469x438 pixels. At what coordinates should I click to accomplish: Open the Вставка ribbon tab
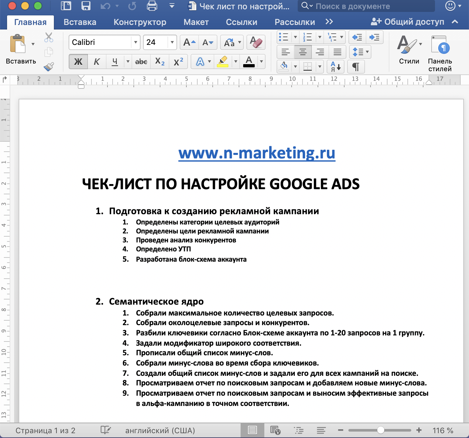[x=80, y=22]
